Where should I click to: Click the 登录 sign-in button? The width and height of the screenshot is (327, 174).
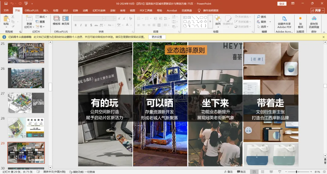coord(282,4)
